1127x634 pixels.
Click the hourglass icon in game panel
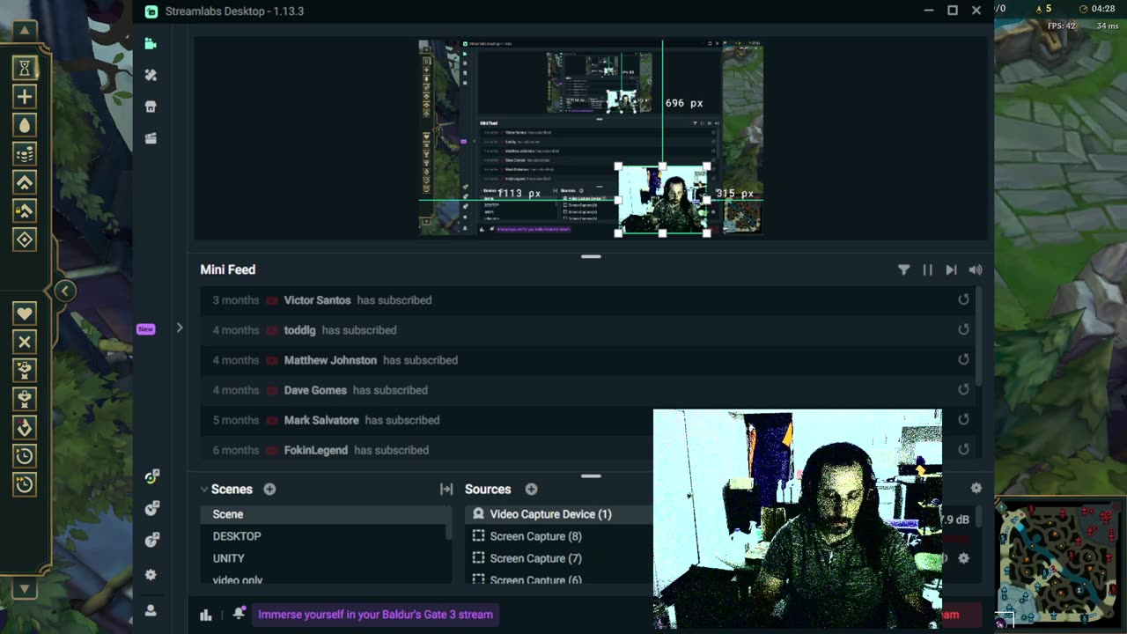(25, 68)
